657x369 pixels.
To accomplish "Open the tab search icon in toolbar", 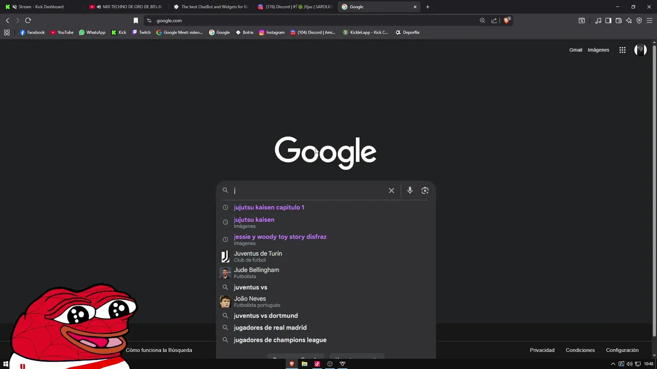I will tap(582, 20).
